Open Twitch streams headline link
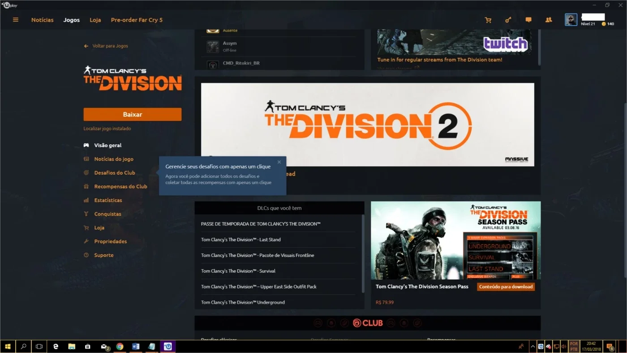 tap(440, 60)
